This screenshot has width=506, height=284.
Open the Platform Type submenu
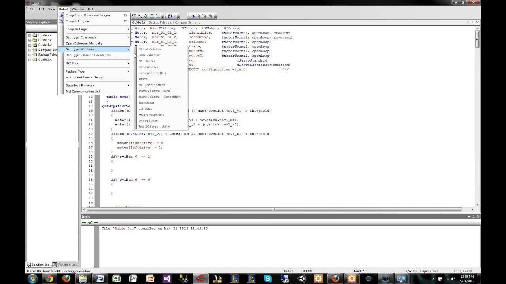tap(94, 71)
